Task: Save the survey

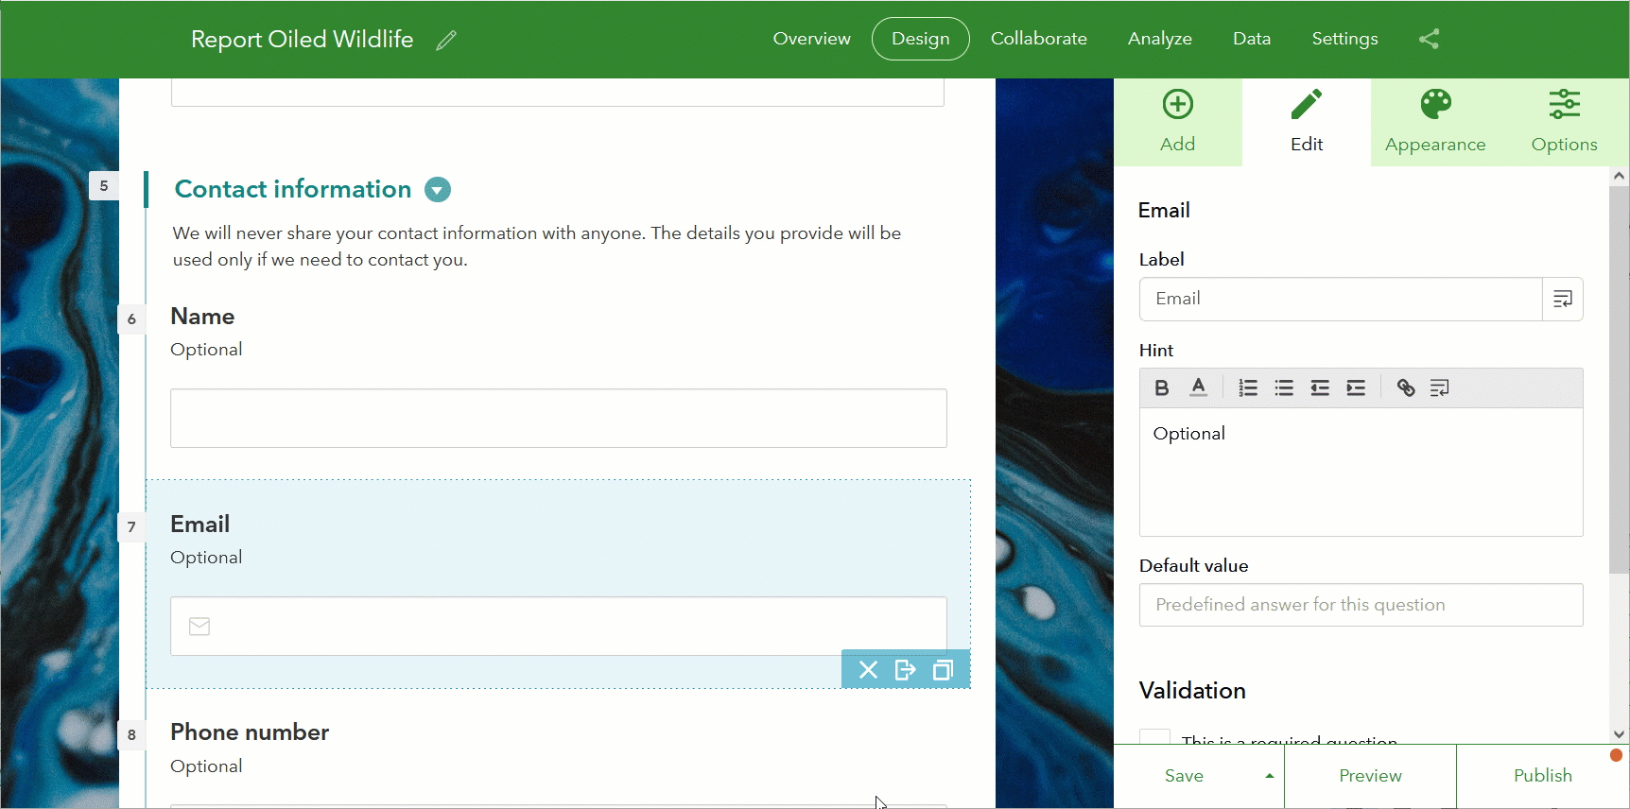Action: [x=1184, y=776]
